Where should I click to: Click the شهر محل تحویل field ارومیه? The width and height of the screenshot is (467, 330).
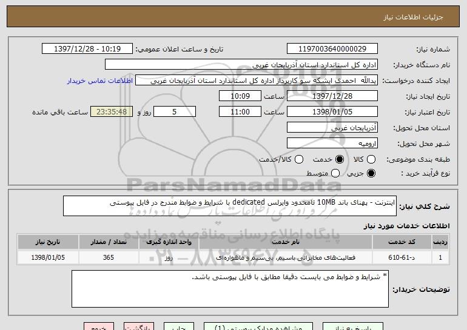point(332,144)
